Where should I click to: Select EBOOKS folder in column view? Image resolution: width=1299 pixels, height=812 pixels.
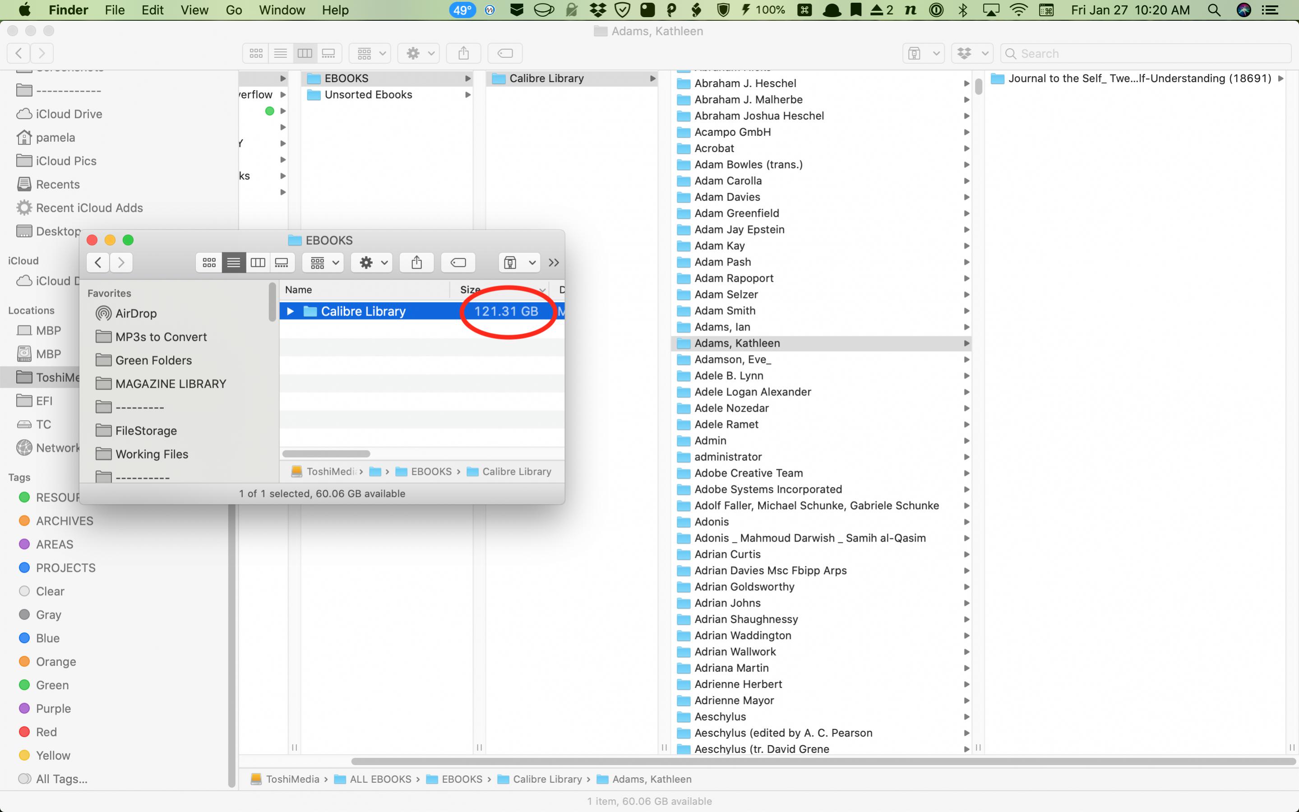[388, 79]
